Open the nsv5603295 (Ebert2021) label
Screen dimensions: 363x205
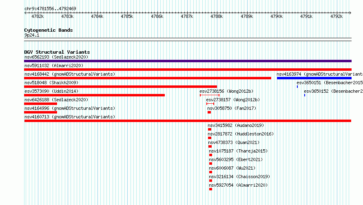click(x=236, y=159)
